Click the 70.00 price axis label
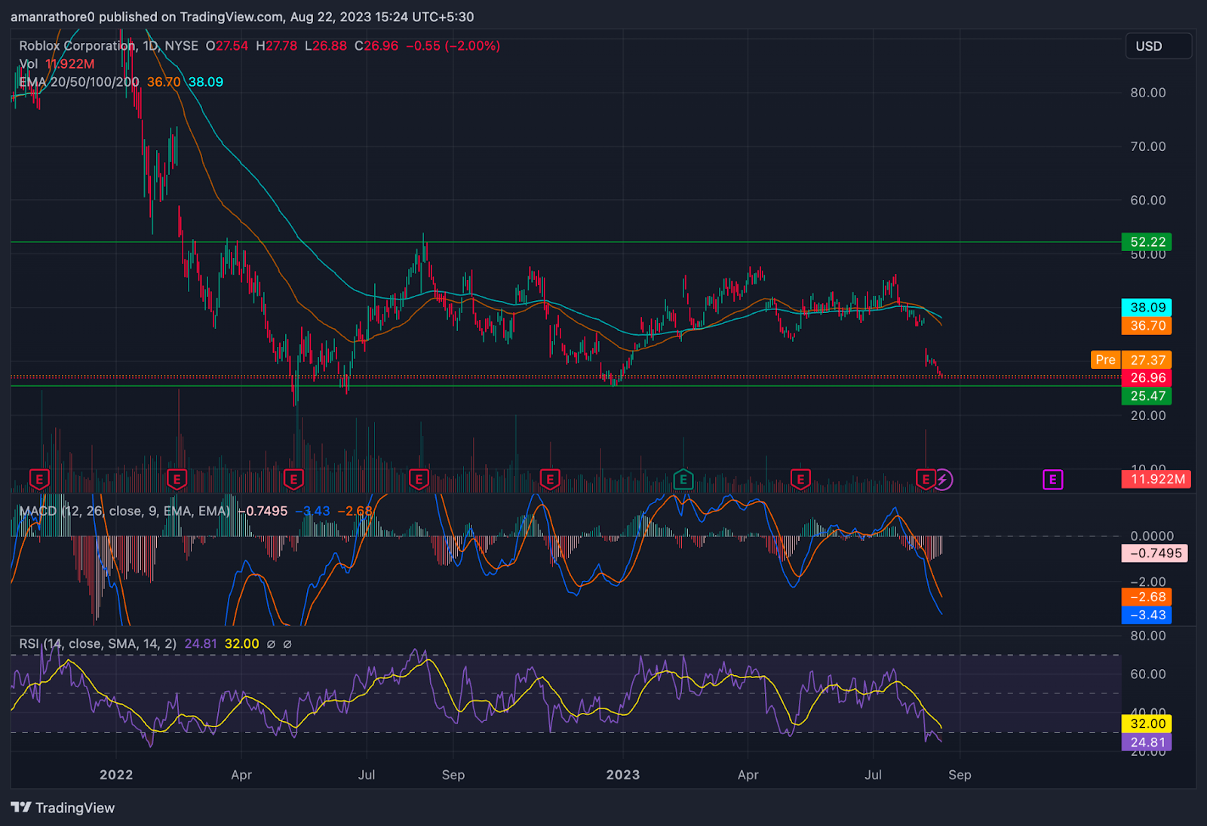This screenshot has height=826, width=1207. point(1148,146)
